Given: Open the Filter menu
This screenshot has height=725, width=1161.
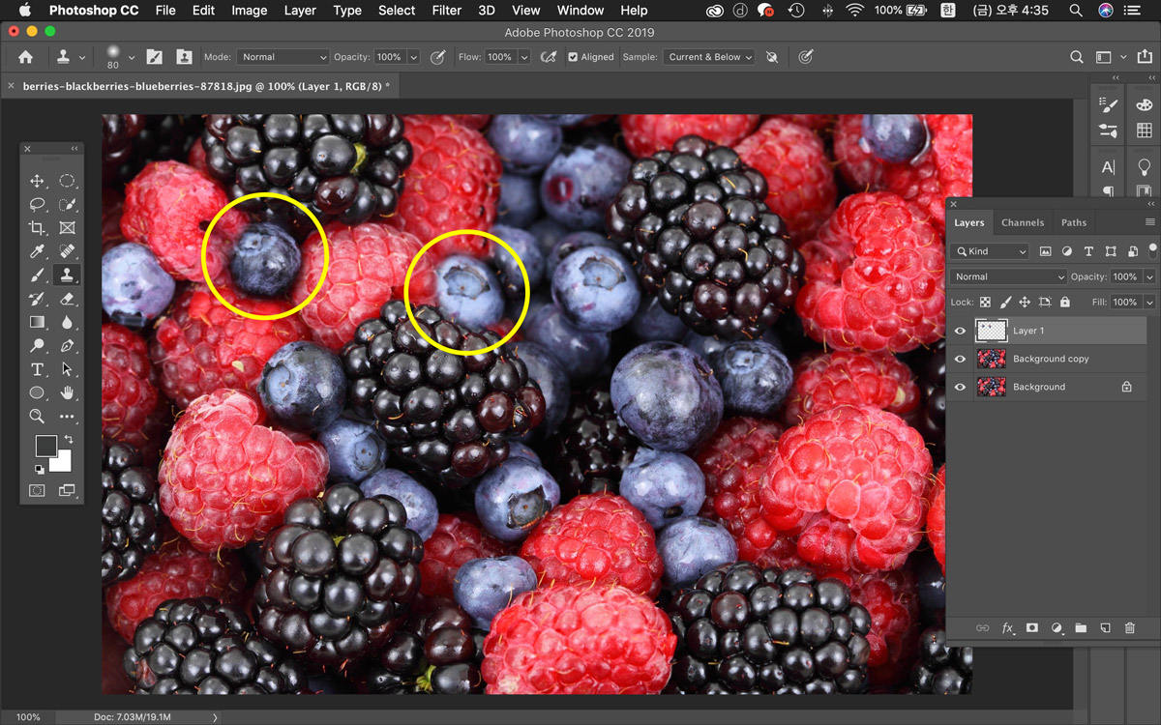Looking at the screenshot, I should coord(446,11).
